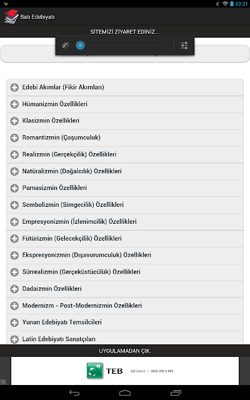250x400 pixels.
Task: Click the muted speaker icon in volume popup
Action: [66, 46]
